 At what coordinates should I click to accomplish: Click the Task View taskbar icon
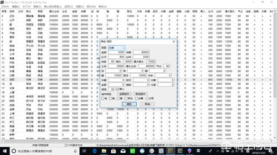[84, 151]
